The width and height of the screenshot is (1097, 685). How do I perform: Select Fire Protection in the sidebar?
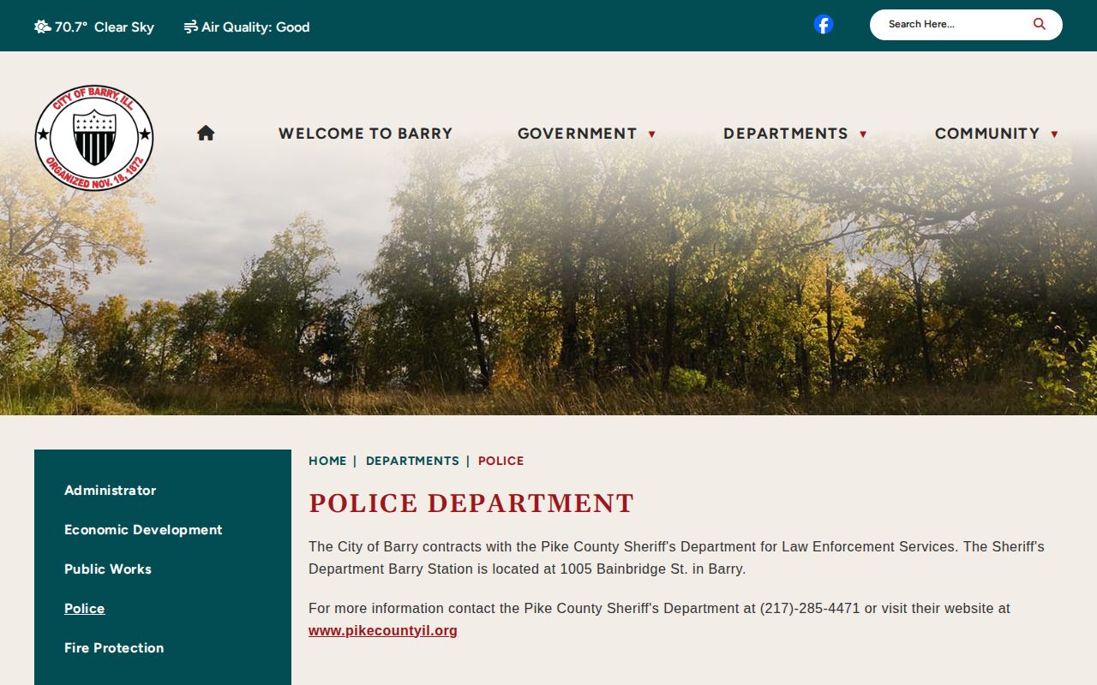point(114,648)
